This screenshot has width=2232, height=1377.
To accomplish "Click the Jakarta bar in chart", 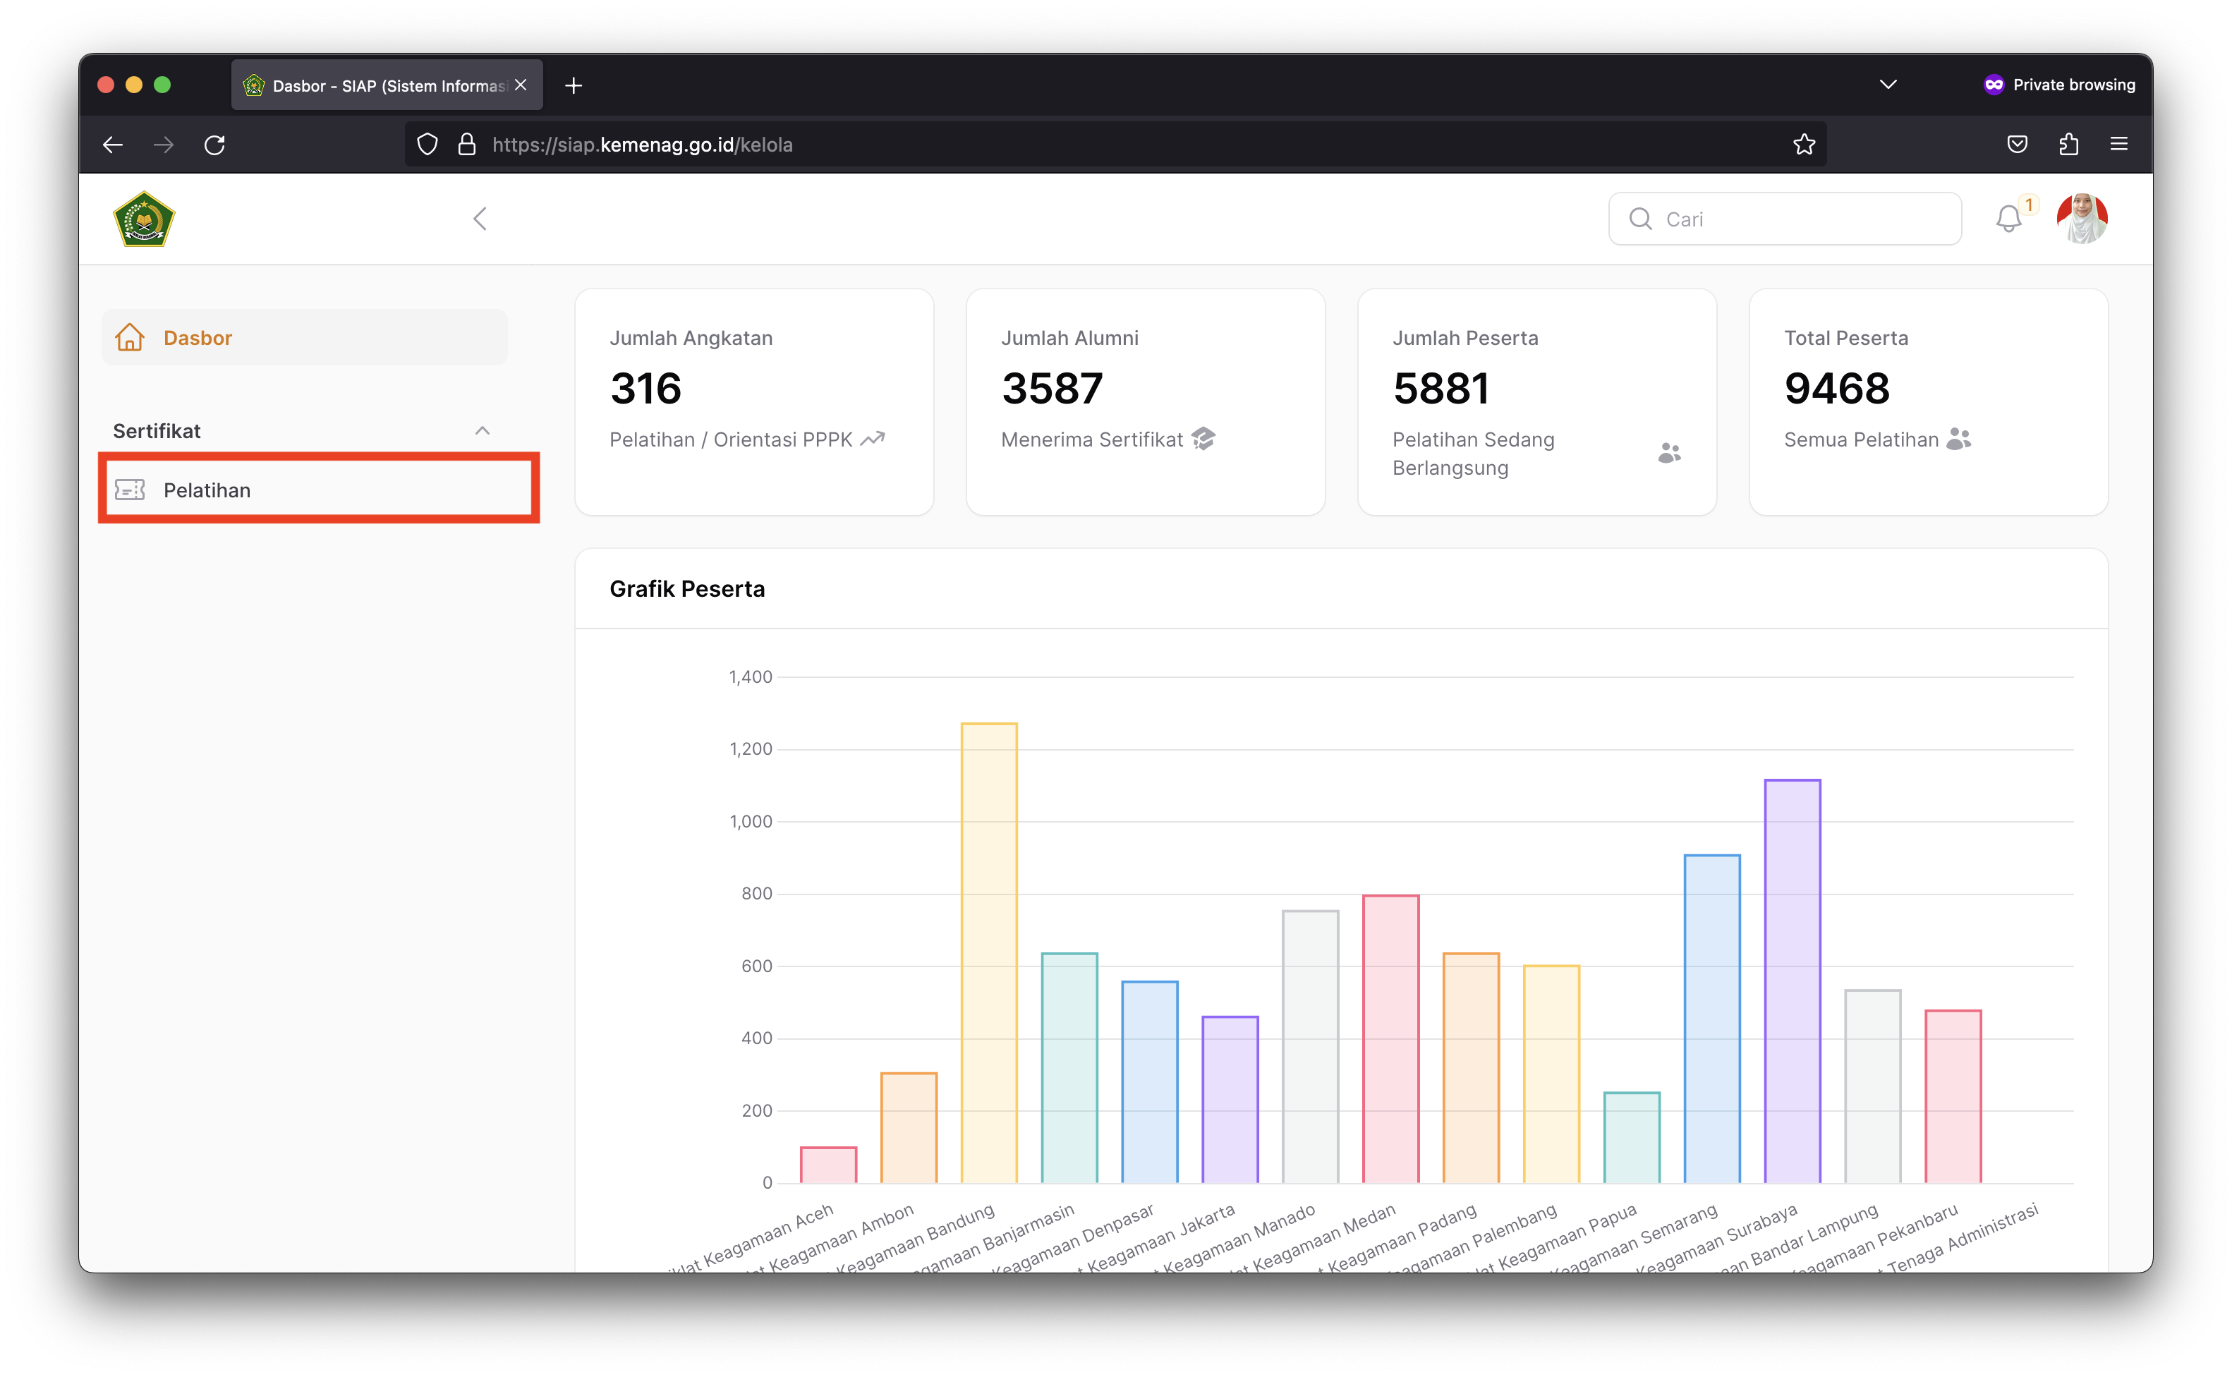I will (1230, 1099).
